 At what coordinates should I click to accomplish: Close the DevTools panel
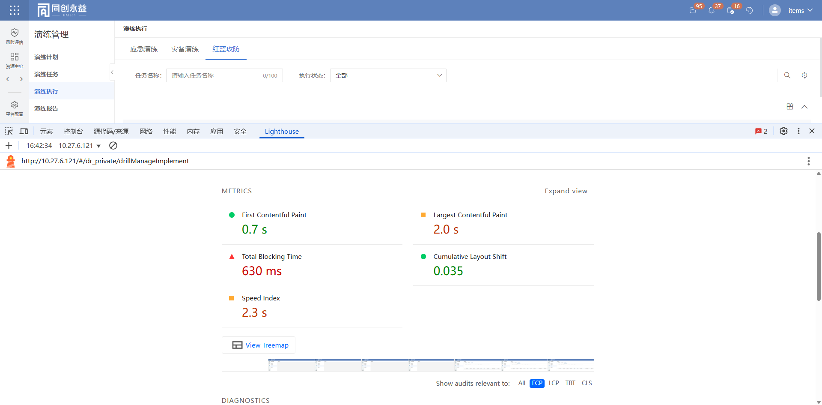[x=812, y=131]
